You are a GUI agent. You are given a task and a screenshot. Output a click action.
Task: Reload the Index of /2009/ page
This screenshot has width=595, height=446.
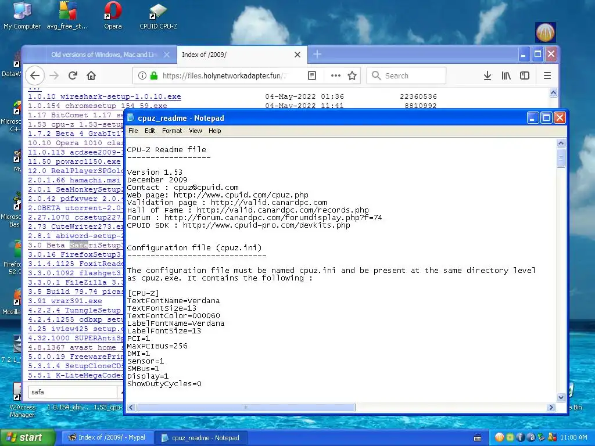73,75
